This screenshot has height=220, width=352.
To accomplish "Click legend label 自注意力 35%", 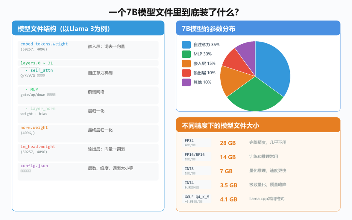I will 207,45.
